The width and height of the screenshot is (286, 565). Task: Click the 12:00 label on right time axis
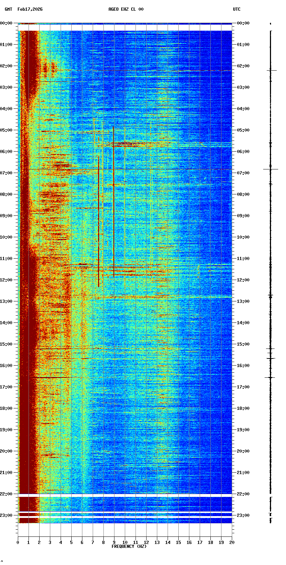pos(243,280)
